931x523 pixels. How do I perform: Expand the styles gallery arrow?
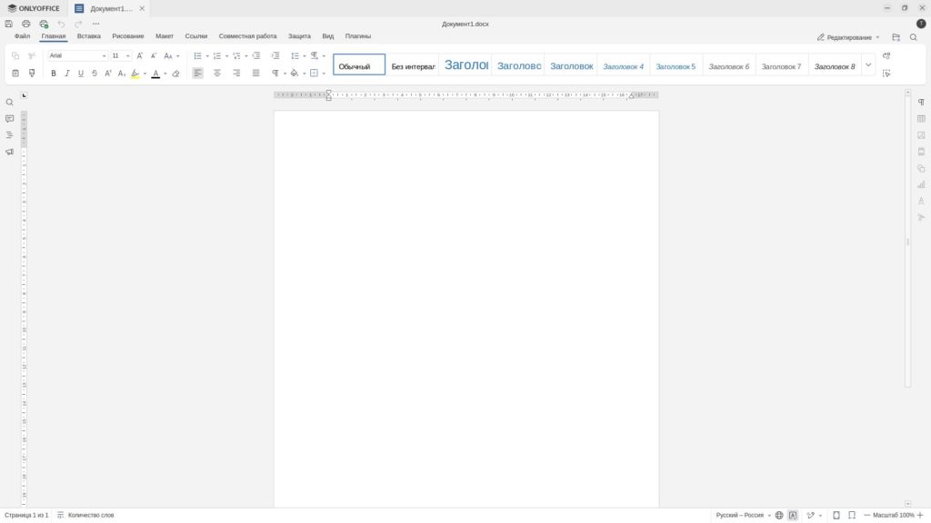tap(868, 65)
